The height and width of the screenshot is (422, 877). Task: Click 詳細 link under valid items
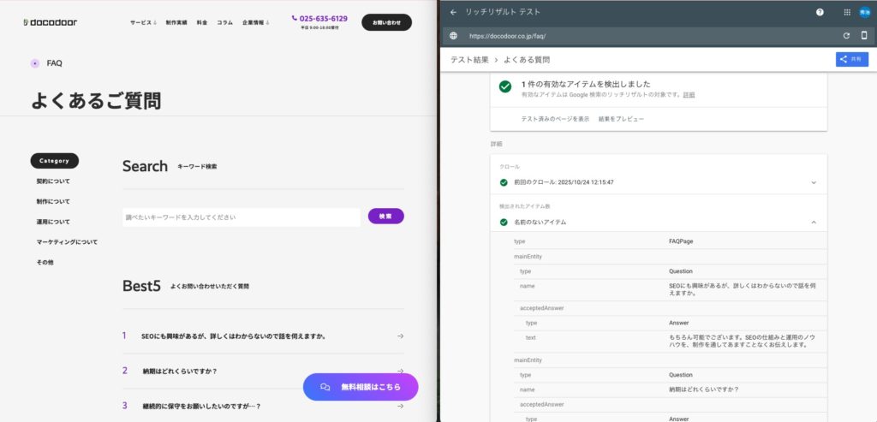tap(689, 95)
